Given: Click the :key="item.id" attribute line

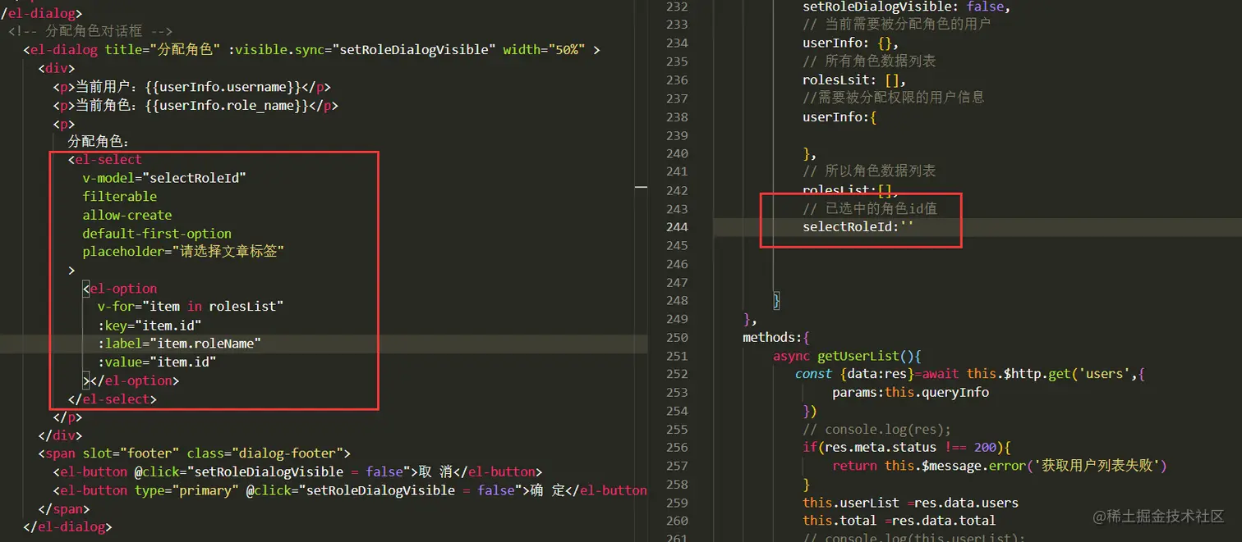Looking at the screenshot, I should coord(149,326).
